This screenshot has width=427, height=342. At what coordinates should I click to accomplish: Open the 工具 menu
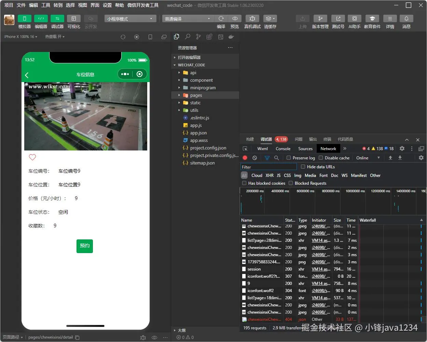46,5
